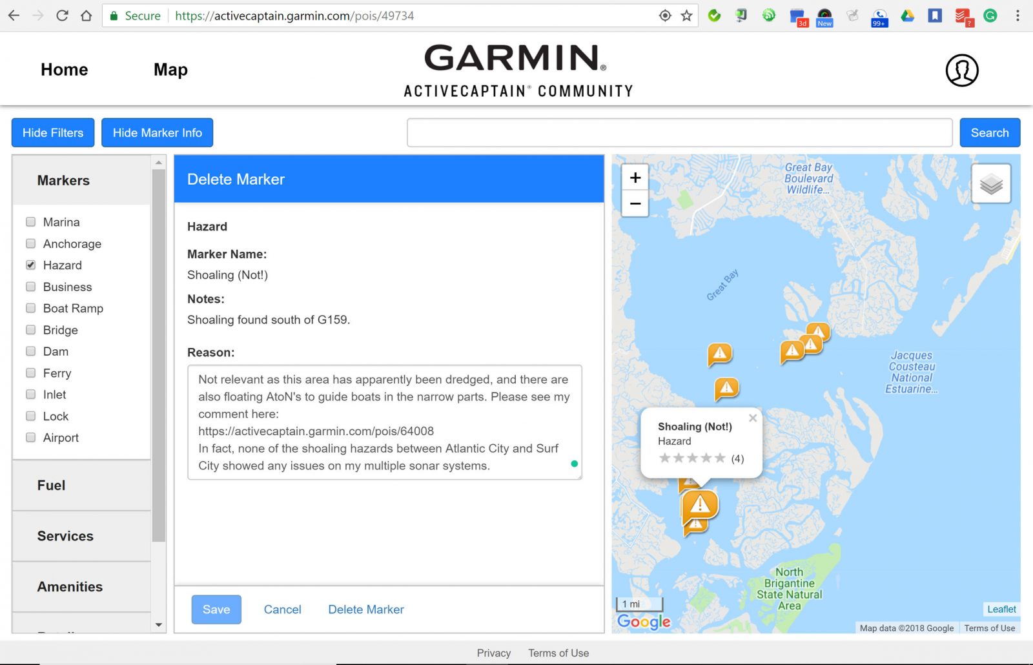Zoom in on the map
The image size is (1033, 665).
(635, 178)
